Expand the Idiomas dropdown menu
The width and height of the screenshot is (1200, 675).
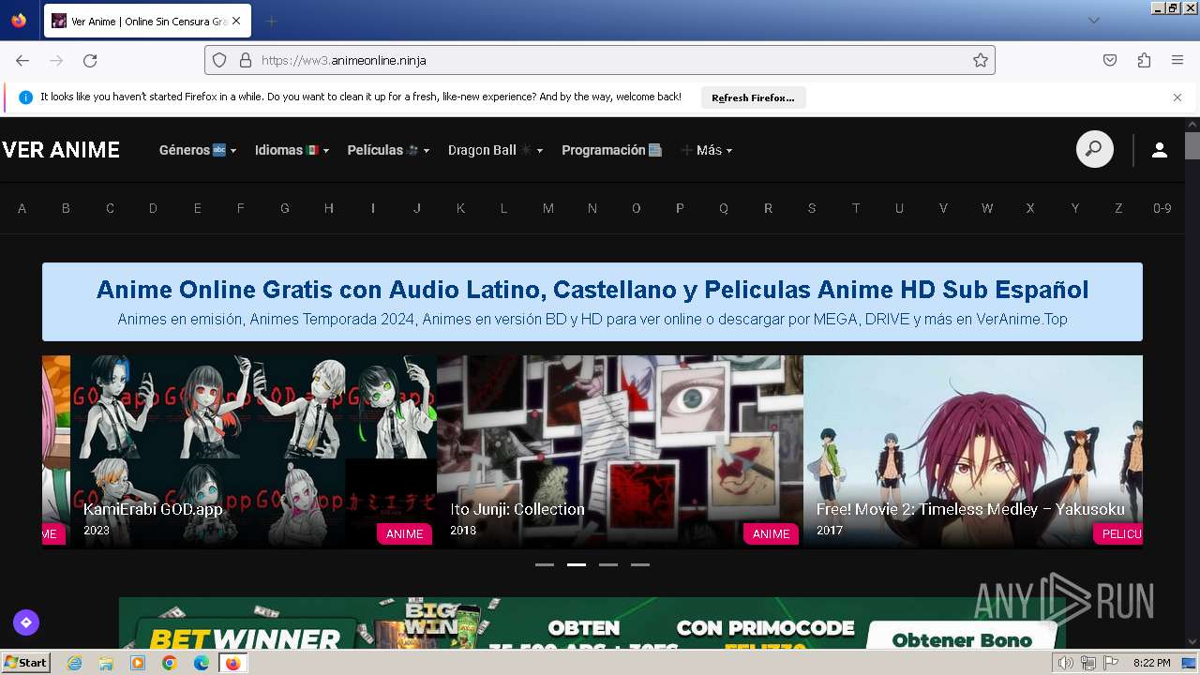(292, 150)
